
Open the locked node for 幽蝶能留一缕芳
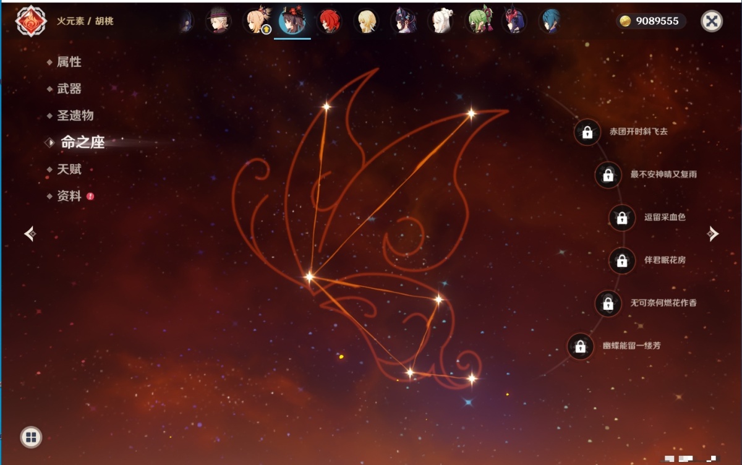580,346
